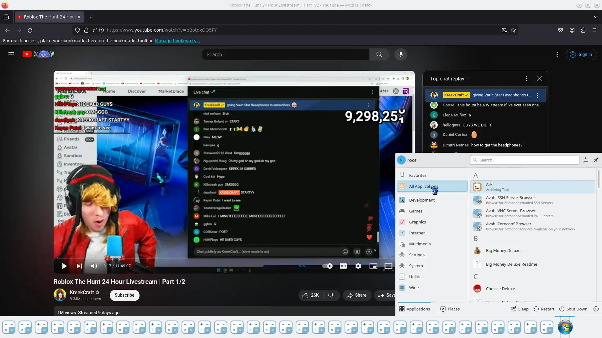Screen dimensions: 602x338
Task: Open YouTube hamburger guide menu
Action: coord(11,54)
